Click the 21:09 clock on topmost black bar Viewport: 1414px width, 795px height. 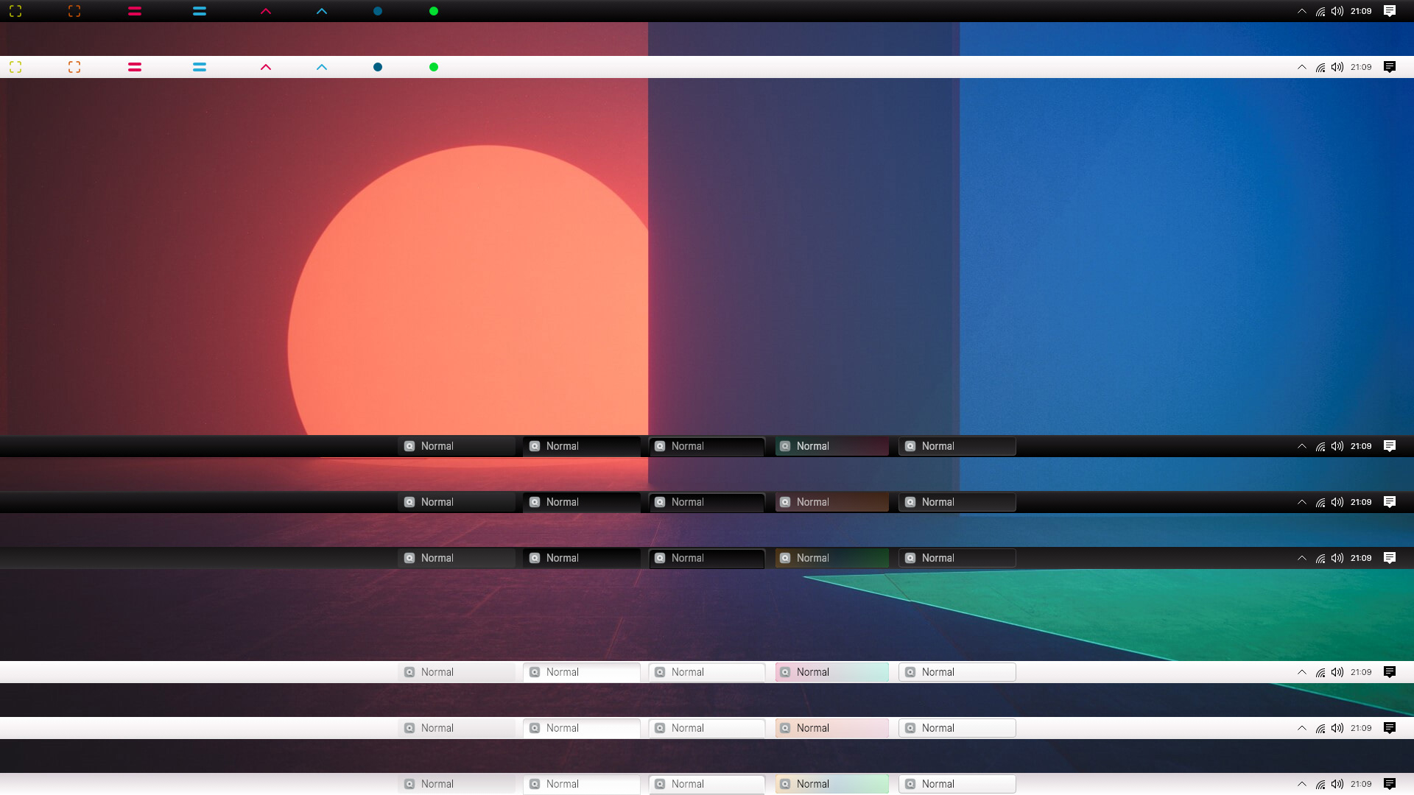click(x=1361, y=11)
